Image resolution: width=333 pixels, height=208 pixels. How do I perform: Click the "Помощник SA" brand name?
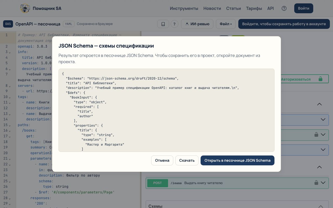click(47, 8)
